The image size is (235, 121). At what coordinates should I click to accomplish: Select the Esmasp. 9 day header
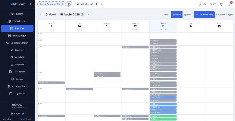(51, 26)
